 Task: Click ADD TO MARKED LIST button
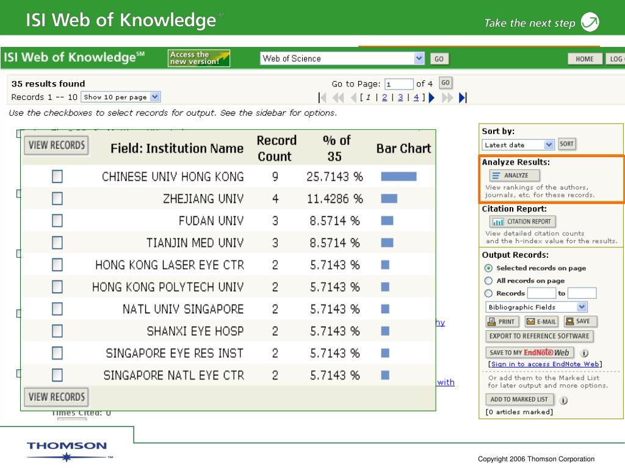click(519, 400)
